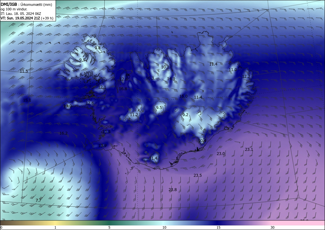Click the "IT: Lau. 18. 05. 2024 06Z" line

21,14
